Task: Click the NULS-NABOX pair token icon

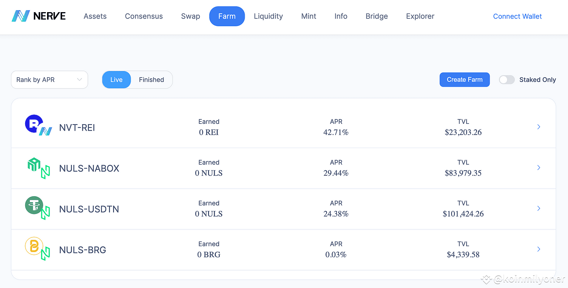Action: click(38, 168)
